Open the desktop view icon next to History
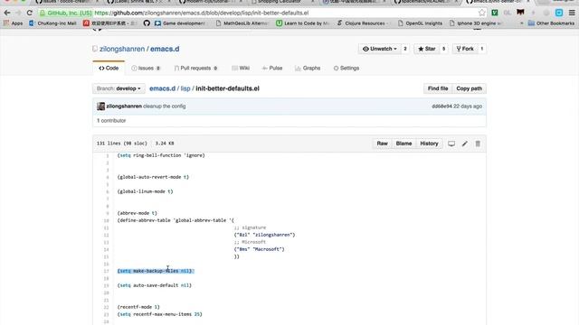 [x=451, y=144]
